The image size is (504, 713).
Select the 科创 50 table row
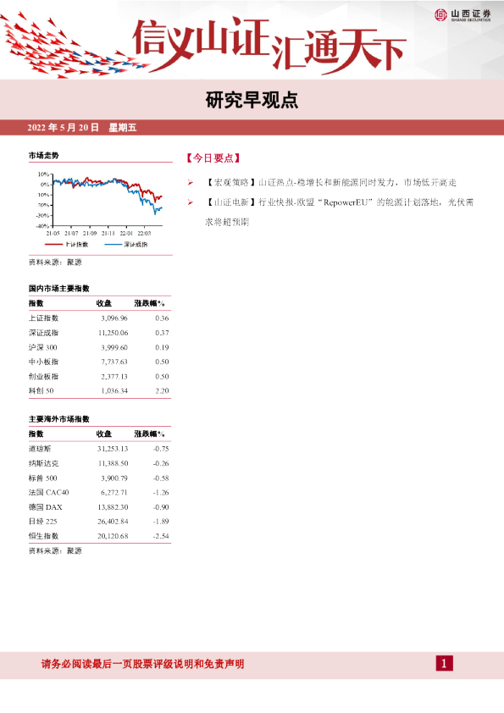[x=99, y=391]
